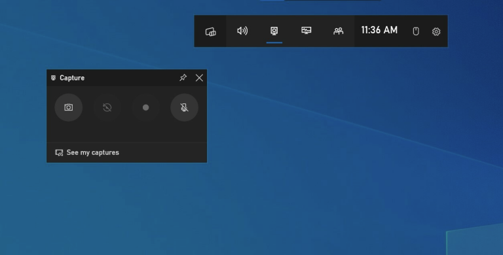Close the Capture widget
The height and width of the screenshot is (255, 503).
199,78
